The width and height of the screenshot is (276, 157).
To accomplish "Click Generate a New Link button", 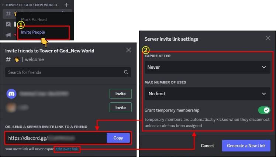I will (246, 146).
